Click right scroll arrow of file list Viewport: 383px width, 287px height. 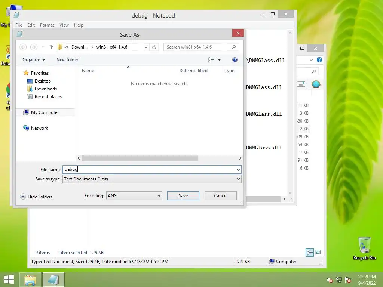point(240,158)
